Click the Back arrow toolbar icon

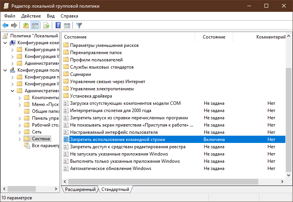click(x=5, y=25)
